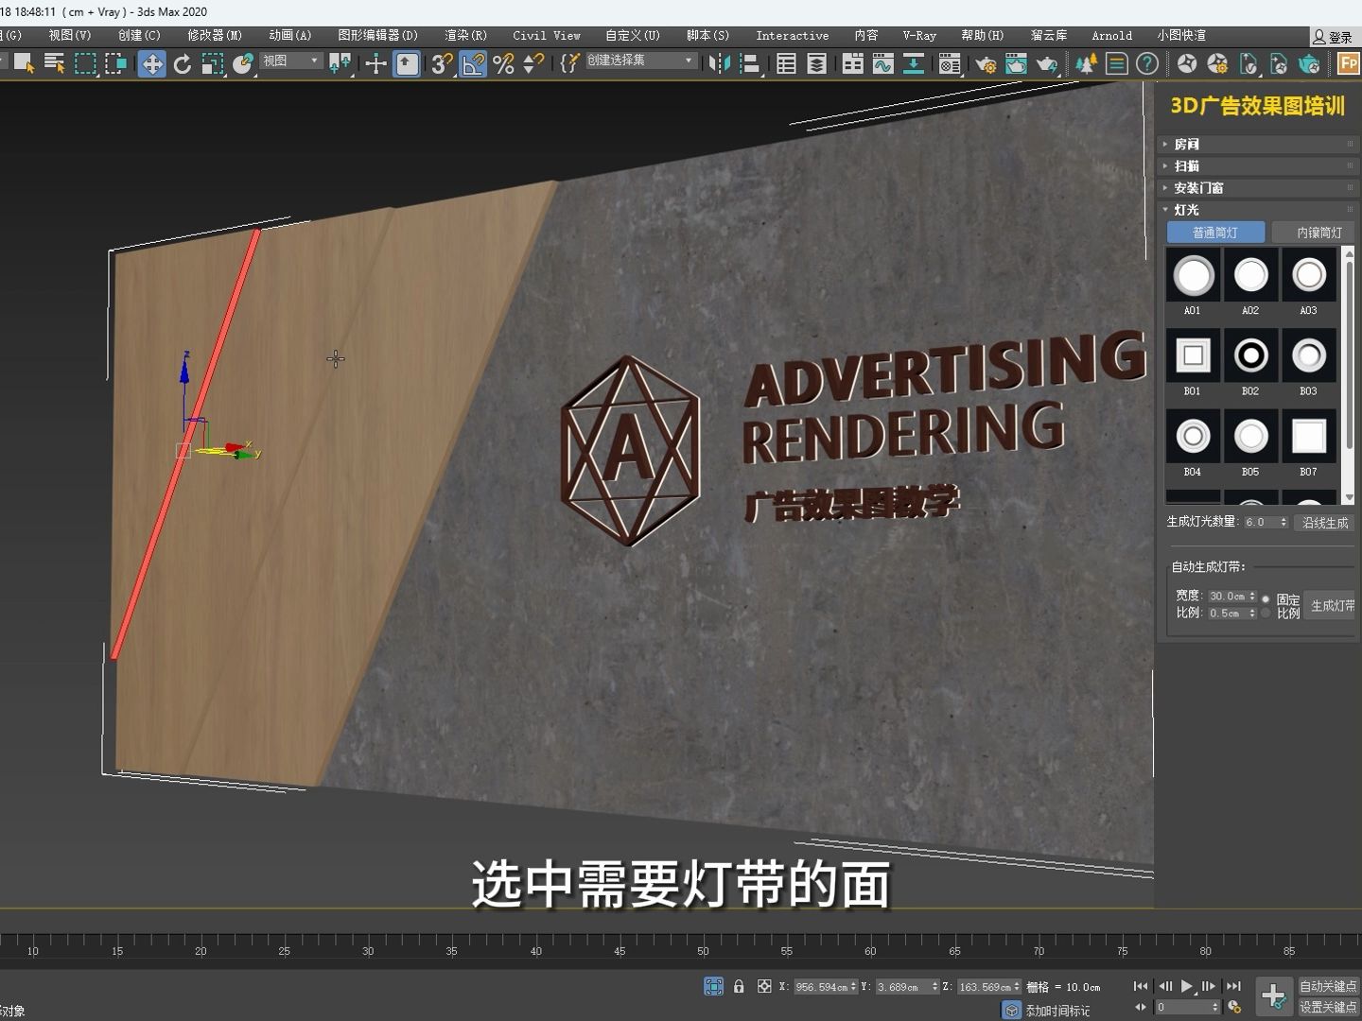Open Render Setup teapot-gear icon
The height and width of the screenshot is (1021, 1362).
click(985, 63)
